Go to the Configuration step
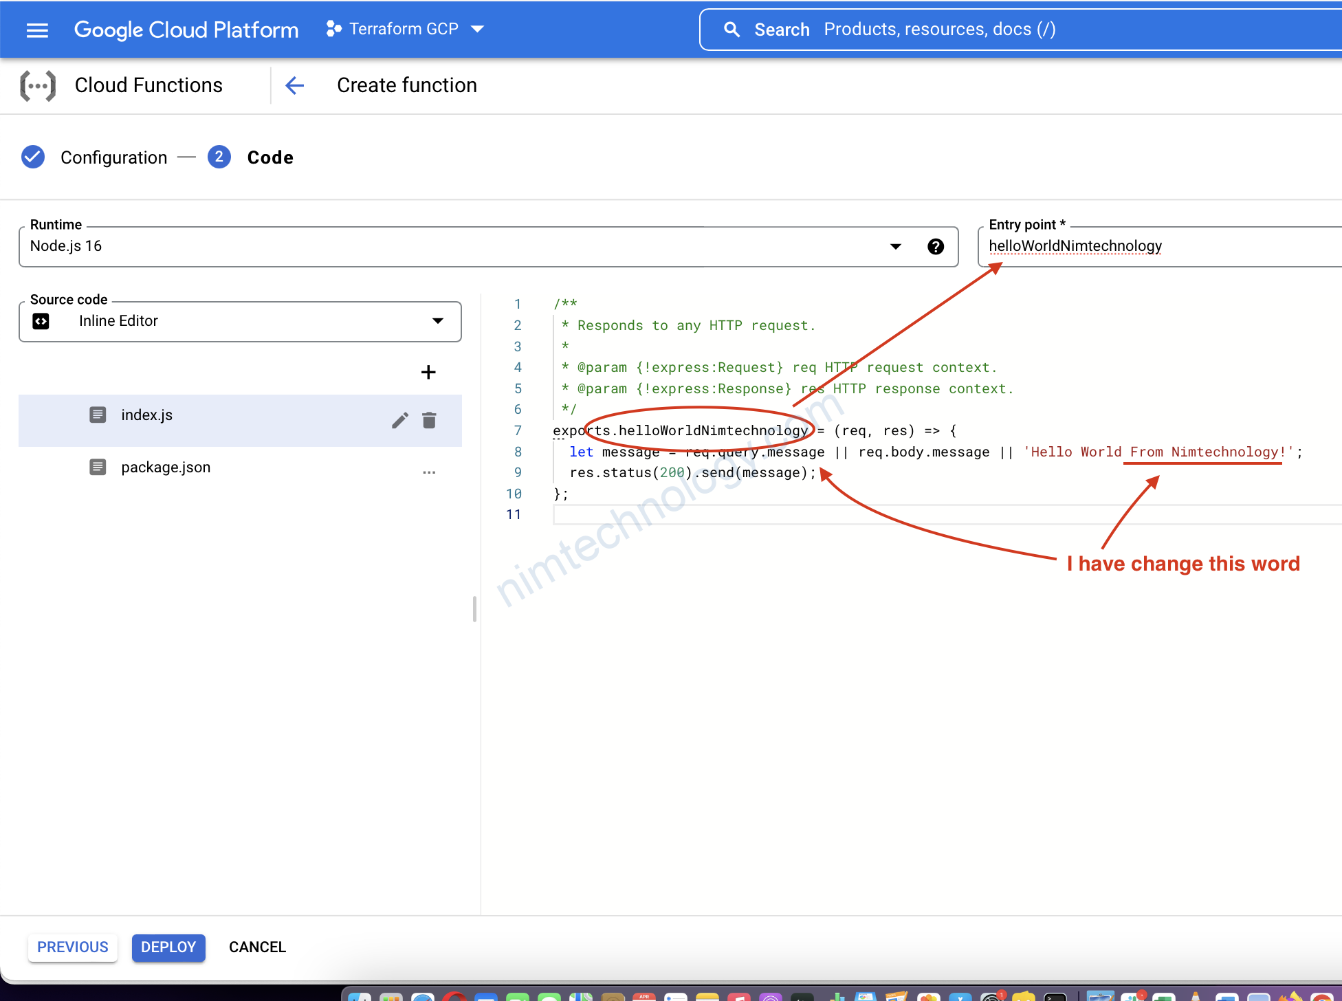 coord(113,157)
